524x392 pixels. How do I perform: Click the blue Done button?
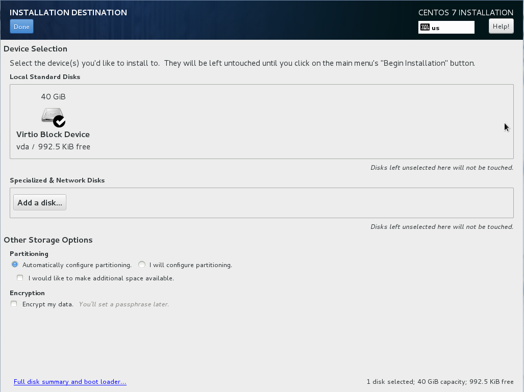click(x=21, y=27)
